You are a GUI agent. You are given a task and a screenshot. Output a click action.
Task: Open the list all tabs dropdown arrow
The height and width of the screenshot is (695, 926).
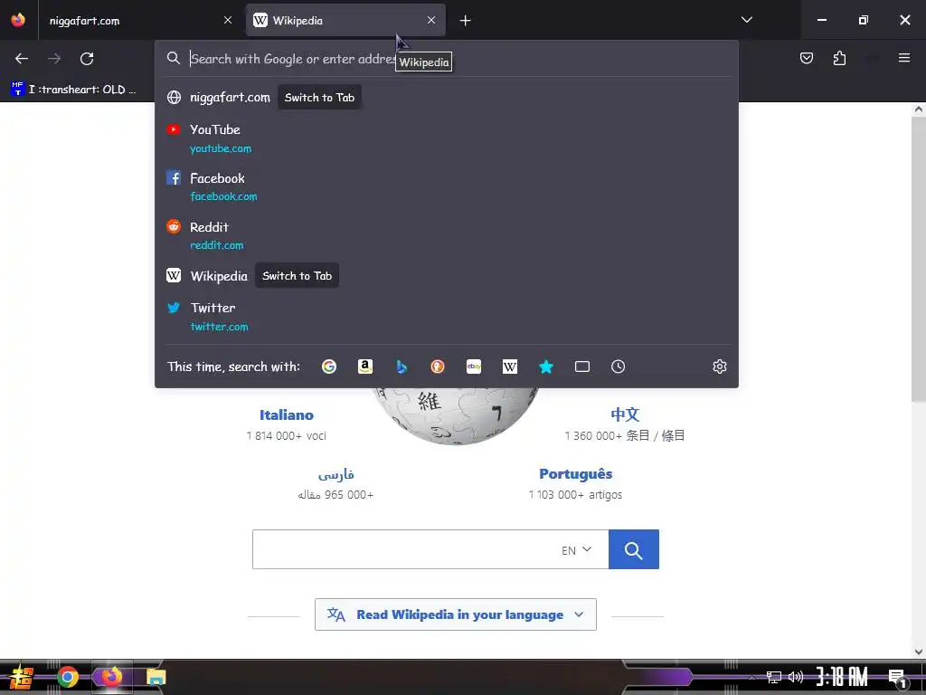[x=746, y=20]
